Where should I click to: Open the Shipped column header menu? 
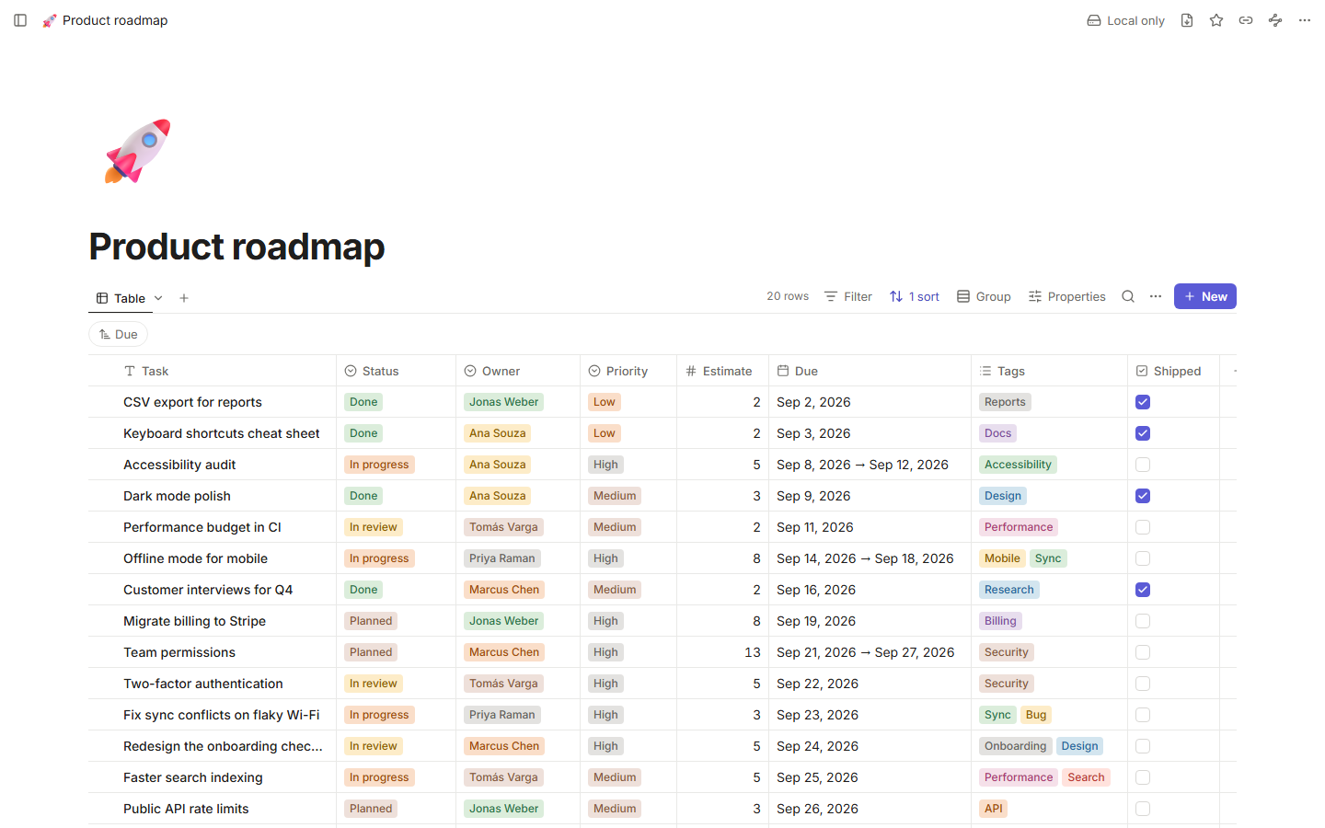click(1174, 371)
